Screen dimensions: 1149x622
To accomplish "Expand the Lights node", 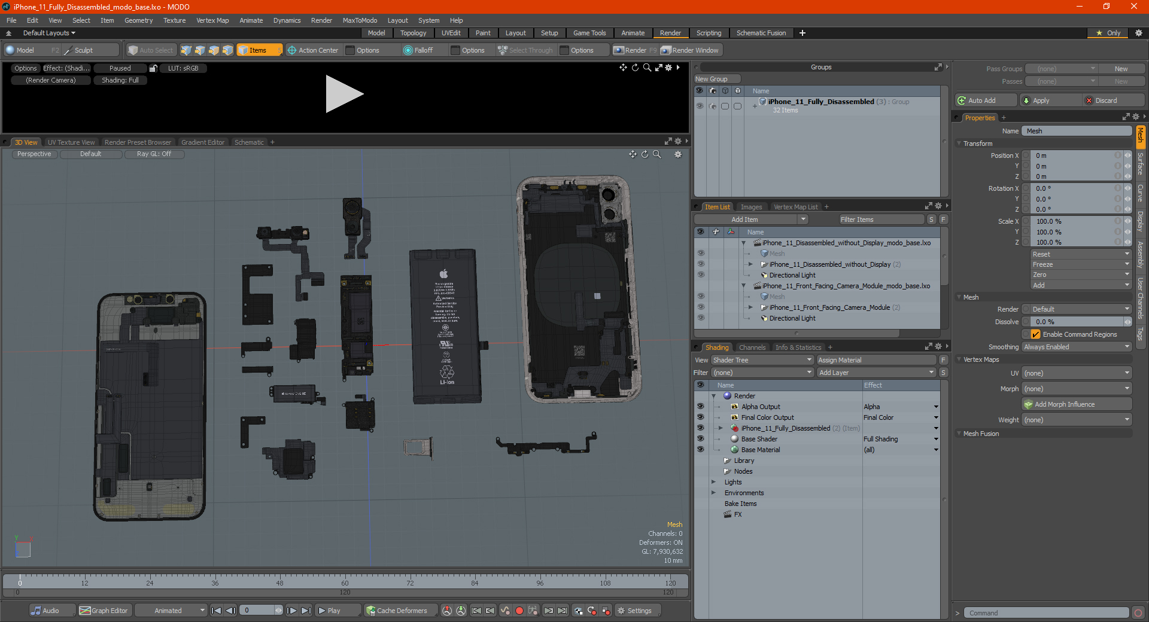I will pos(713,481).
